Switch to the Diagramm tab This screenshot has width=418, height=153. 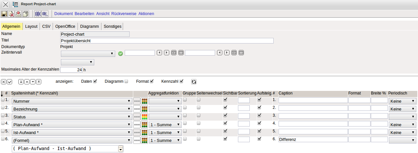[x=89, y=26]
